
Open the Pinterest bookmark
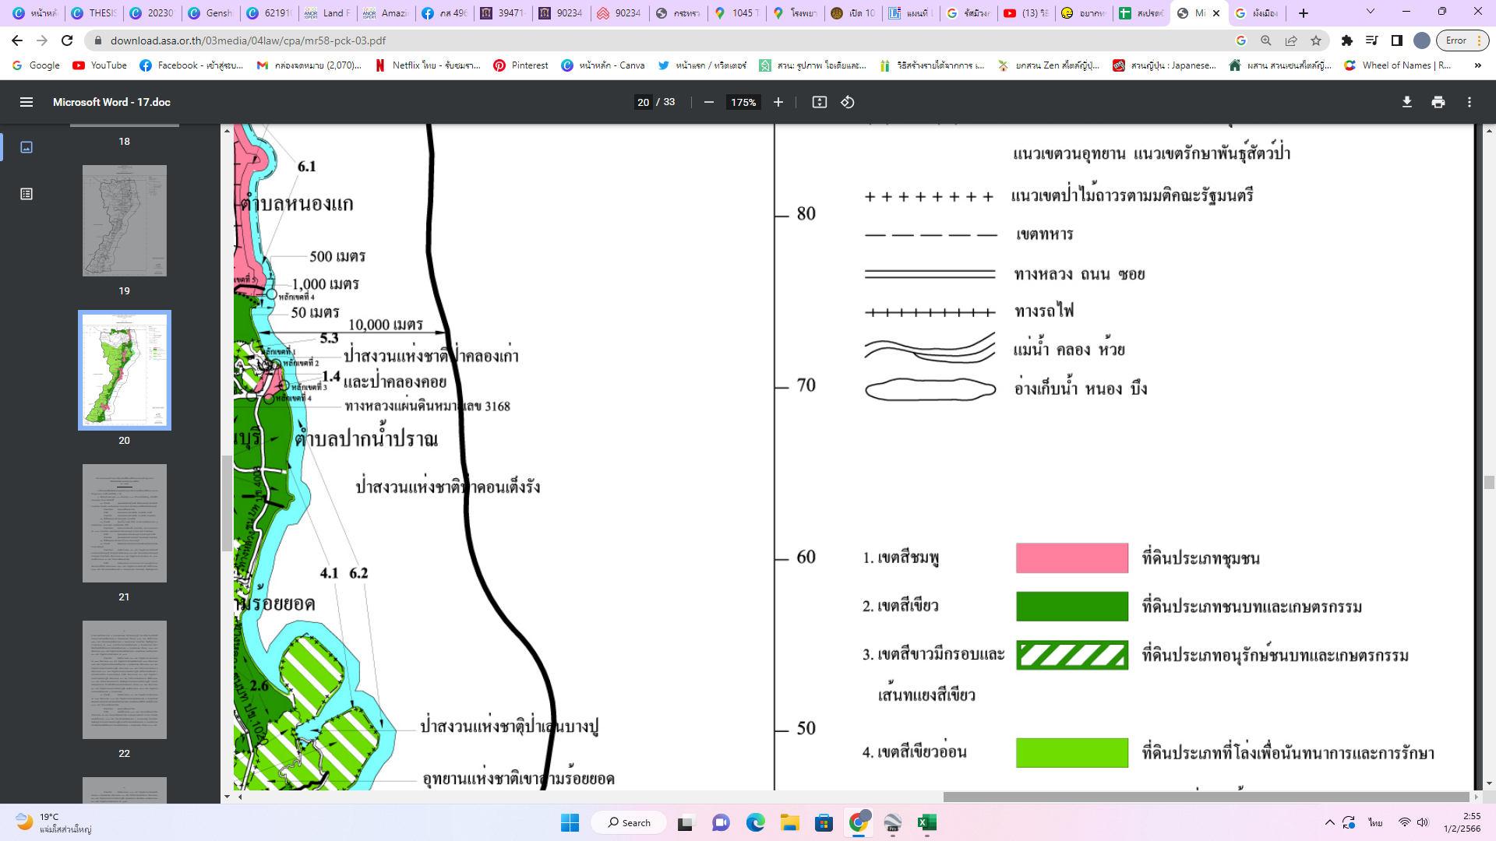(x=520, y=65)
